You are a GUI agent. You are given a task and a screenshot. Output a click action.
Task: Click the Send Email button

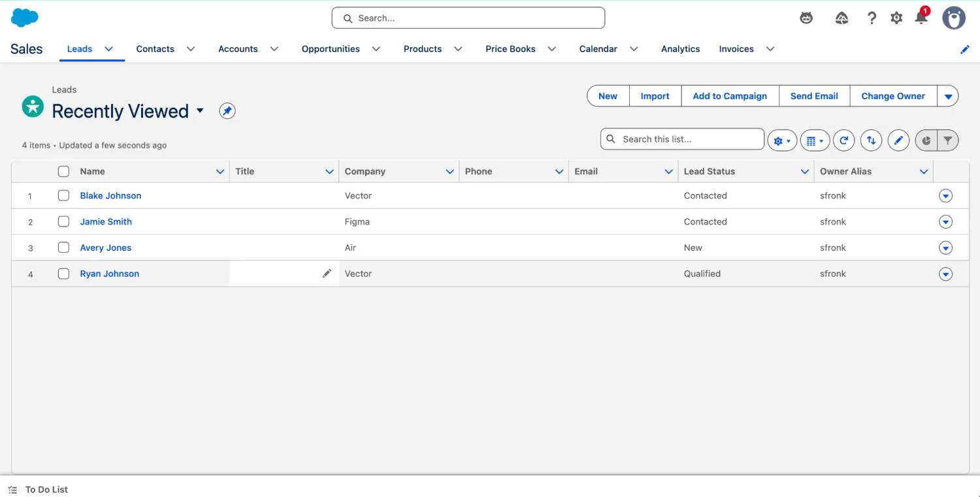click(x=814, y=96)
